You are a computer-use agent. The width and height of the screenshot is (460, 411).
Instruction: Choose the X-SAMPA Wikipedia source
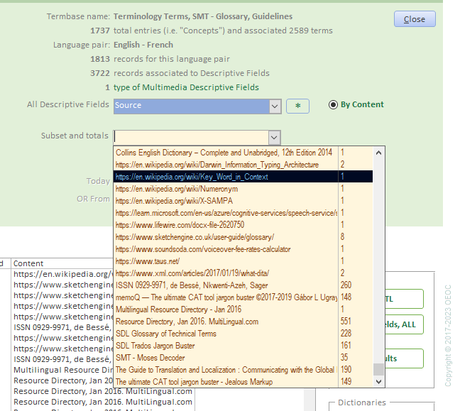(174, 201)
